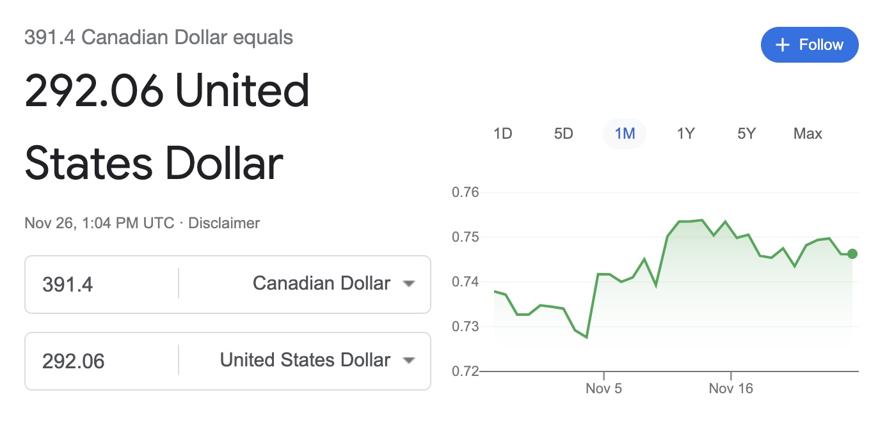
Task: Switch chart to the 5D range
Action: (x=564, y=134)
